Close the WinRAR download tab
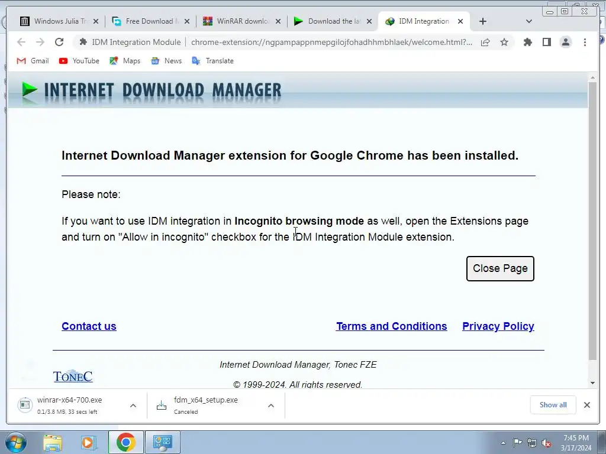This screenshot has width=606, height=454. click(x=278, y=21)
